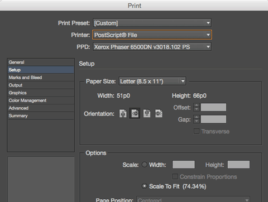Open the Graphics panel
This screenshot has width=268, height=202.
(x=41, y=93)
